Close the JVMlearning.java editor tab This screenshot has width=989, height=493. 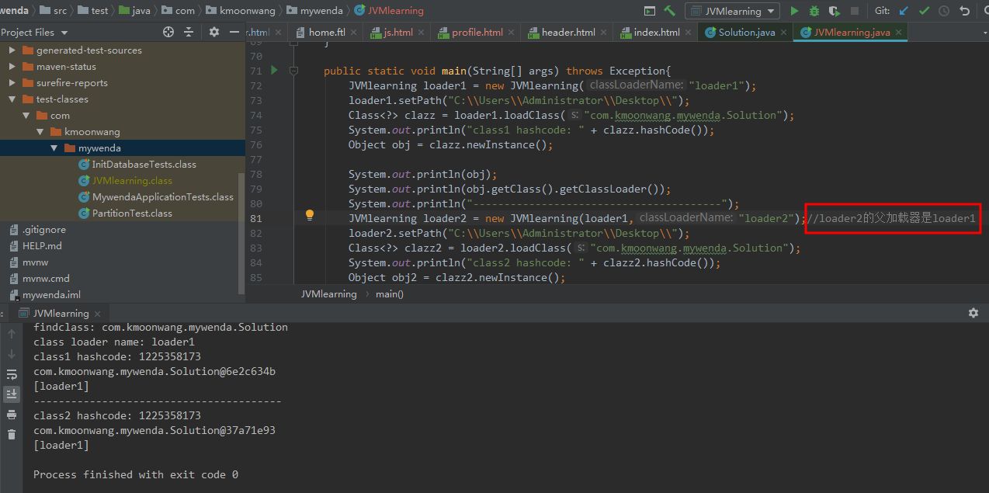coord(900,33)
